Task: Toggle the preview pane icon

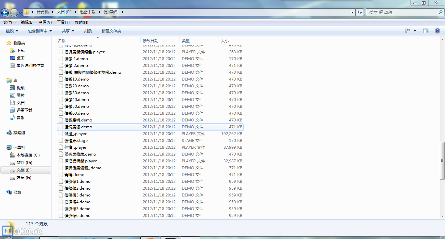Action: coord(425,31)
